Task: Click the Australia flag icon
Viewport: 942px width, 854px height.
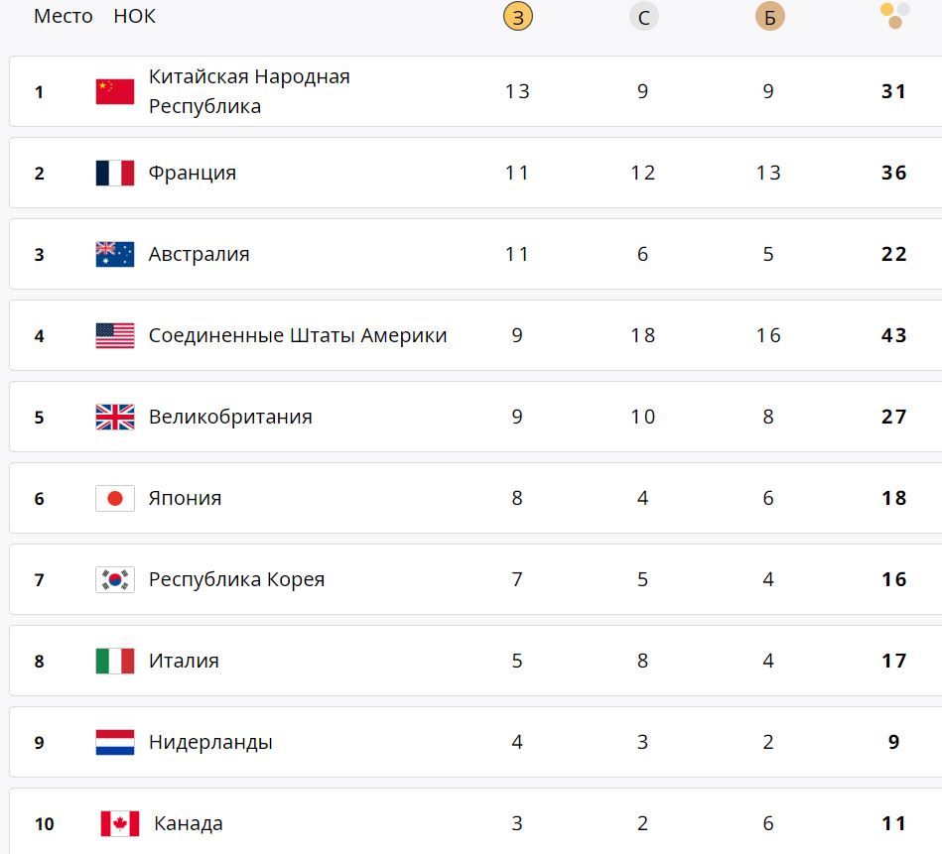Action: pos(115,253)
